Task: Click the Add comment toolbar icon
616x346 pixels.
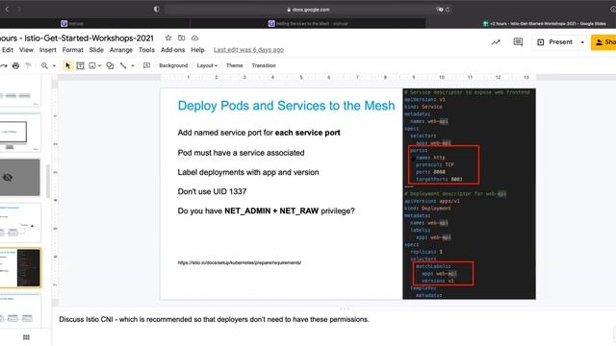Action: (x=146, y=65)
